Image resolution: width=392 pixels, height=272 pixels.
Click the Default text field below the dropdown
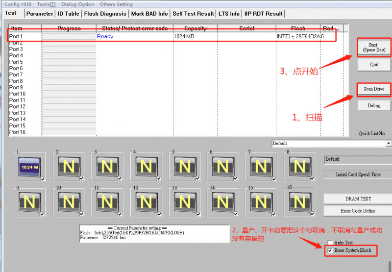point(358,159)
